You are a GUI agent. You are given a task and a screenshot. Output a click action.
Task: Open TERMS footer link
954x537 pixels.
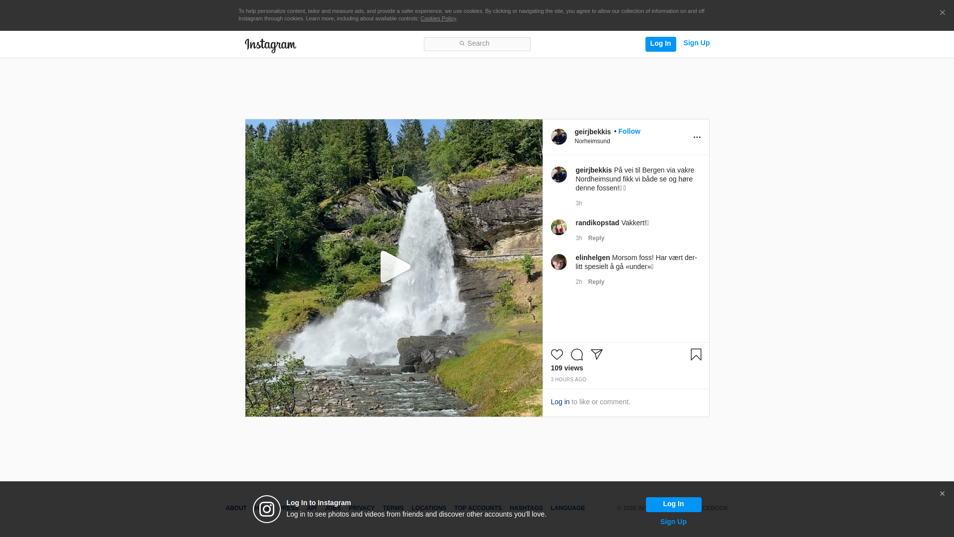(x=393, y=508)
